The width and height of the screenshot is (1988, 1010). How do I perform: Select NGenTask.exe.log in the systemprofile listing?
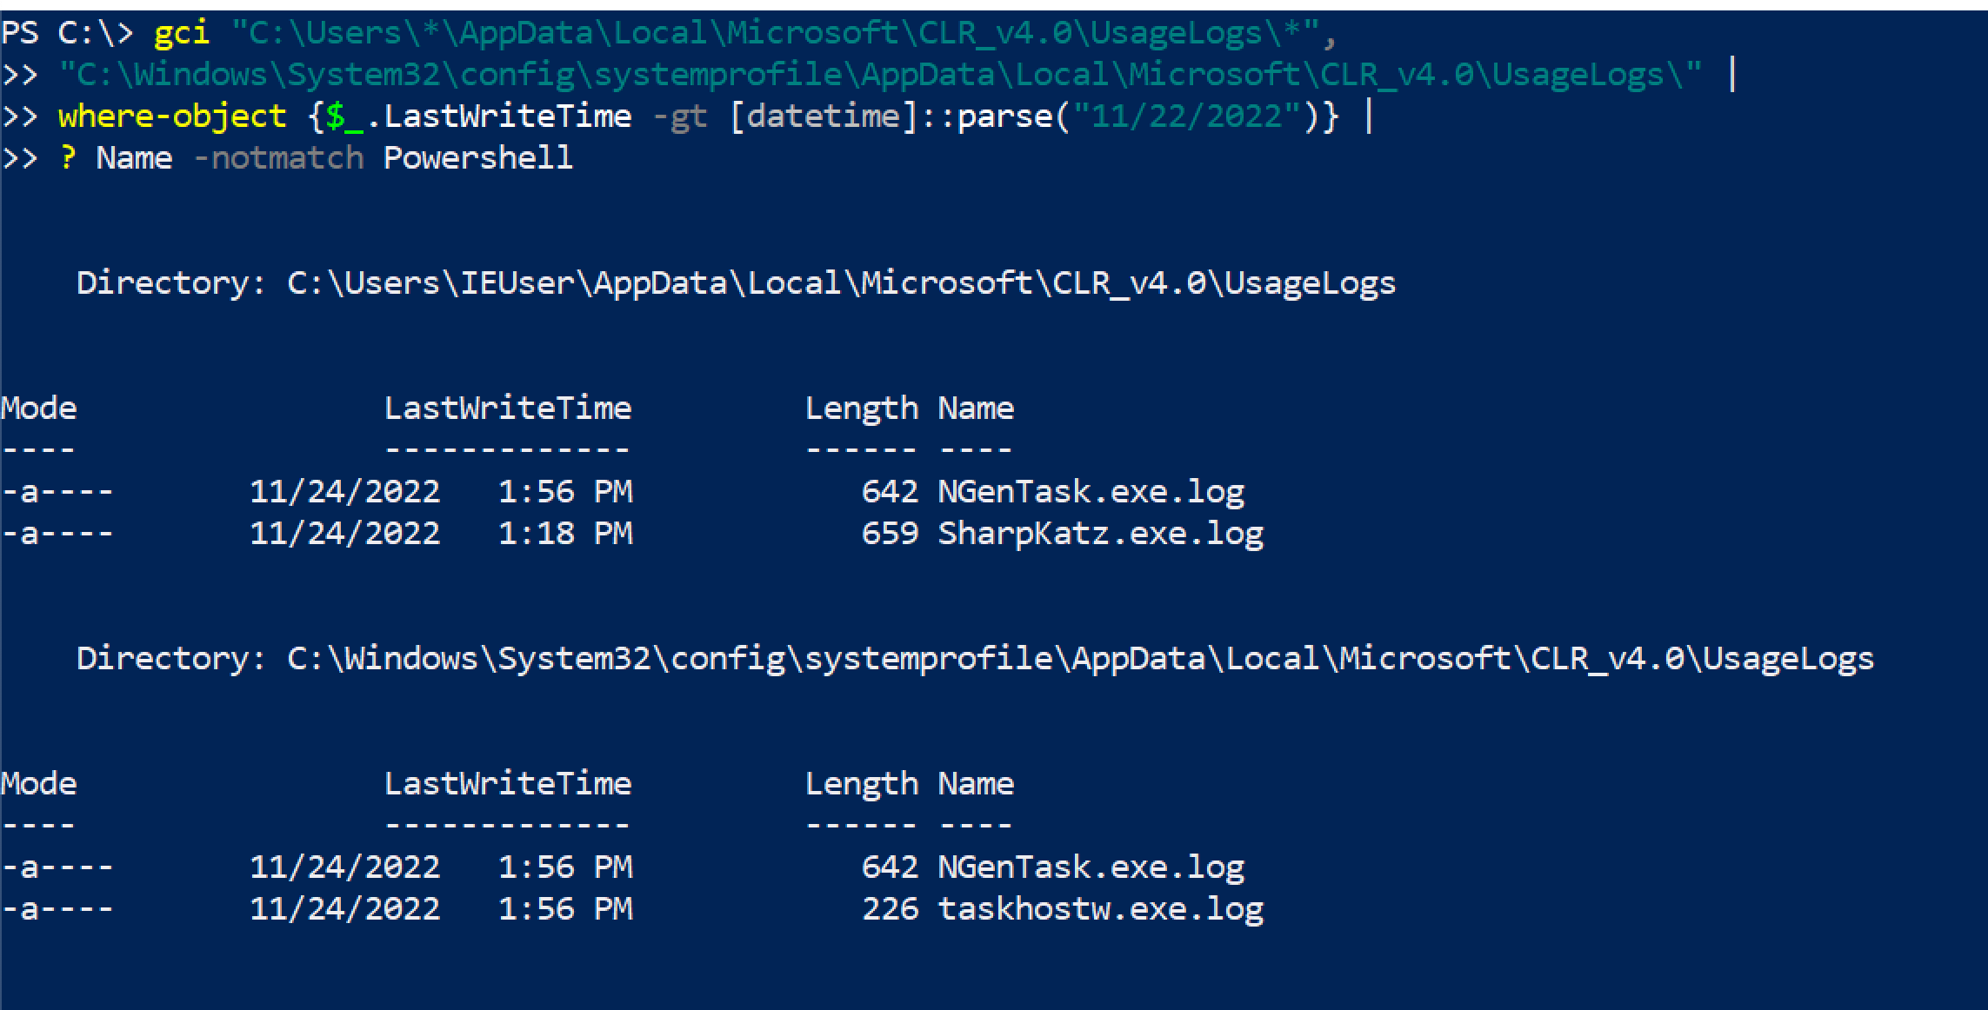click(1091, 867)
